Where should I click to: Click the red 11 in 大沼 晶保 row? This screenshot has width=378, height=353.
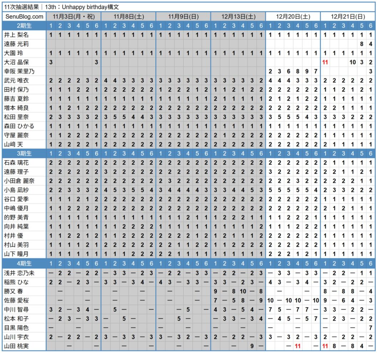pyautogui.click(x=325, y=62)
